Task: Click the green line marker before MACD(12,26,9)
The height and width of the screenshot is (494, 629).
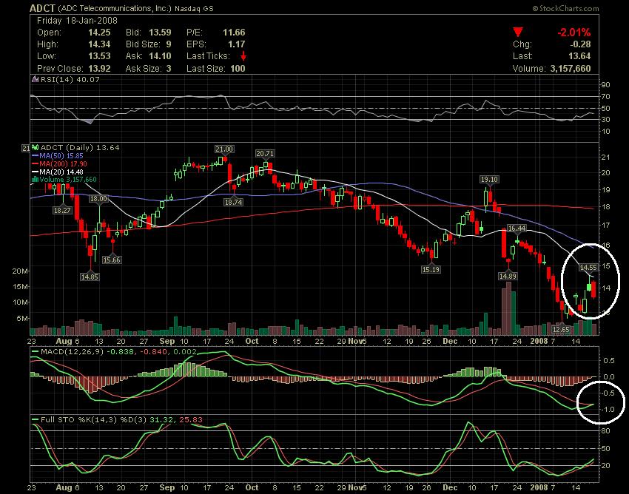Action: tap(36, 352)
